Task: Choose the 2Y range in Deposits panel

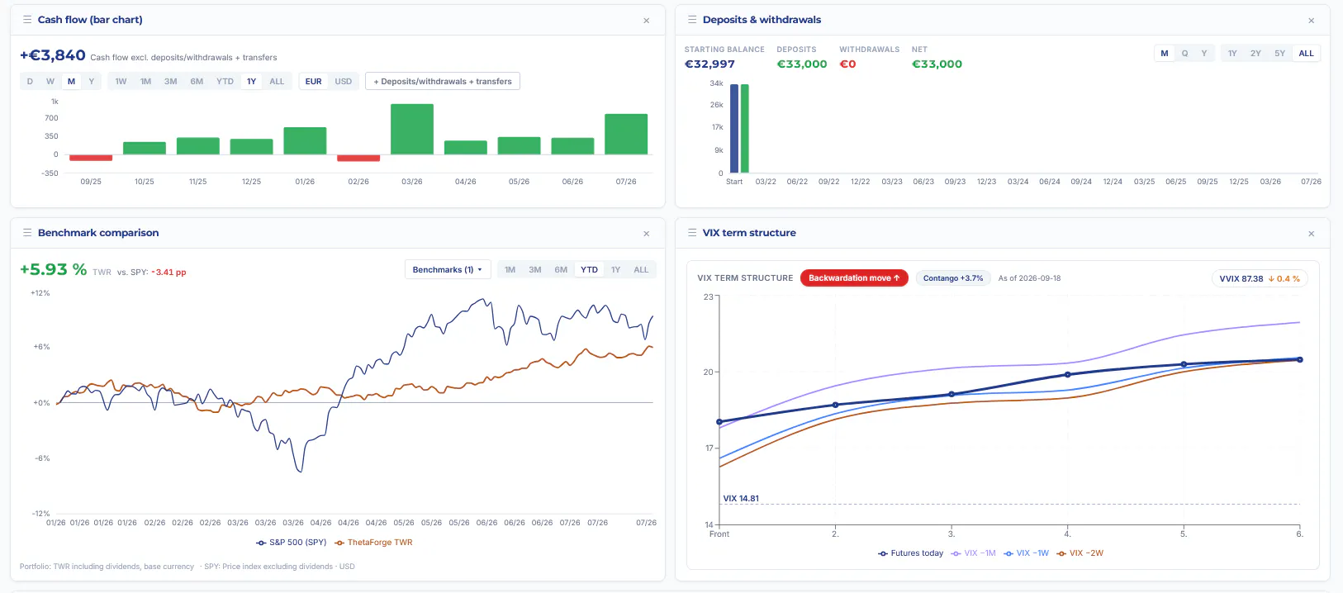Action: 1255,53
